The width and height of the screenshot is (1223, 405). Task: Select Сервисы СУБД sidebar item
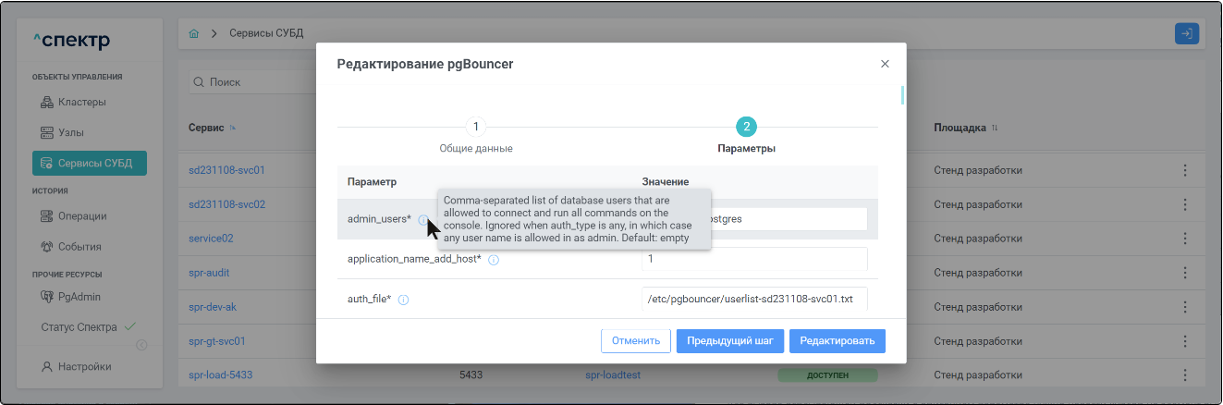(90, 164)
